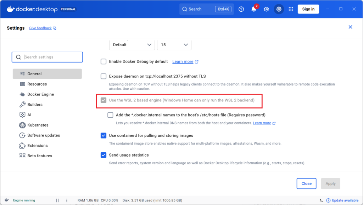The image size is (363, 205).
Task: Click the Kubernetes wheel icon
Action: pyautogui.click(x=22, y=125)
